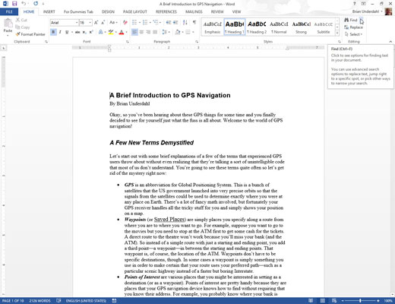395x304 pixels.
Task: Save the document from Quick Access toolbar
Action: pyautogui.click(x=14, y=4)
